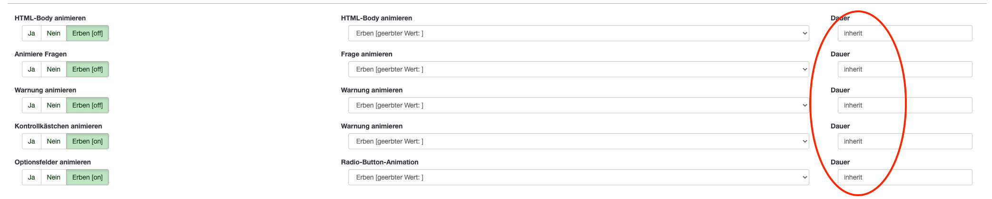This screenshot has width=992, height=199.
Task: Choose Erben [off] for Animiere Fragen
Action: point(88,69)
